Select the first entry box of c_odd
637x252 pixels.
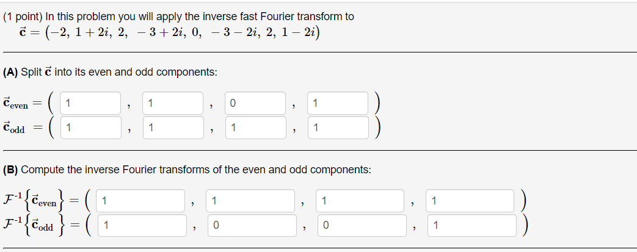tap(90, 128)
